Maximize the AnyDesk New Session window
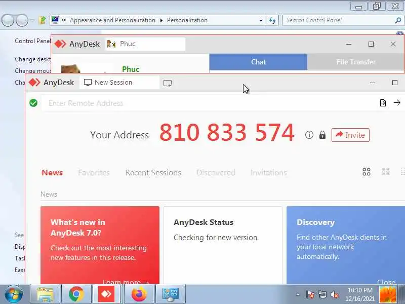405x304 pixels. 395,83
